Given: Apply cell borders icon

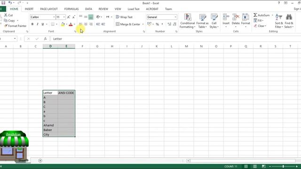Looking at the screenshot, I should (x=53, y=24).
